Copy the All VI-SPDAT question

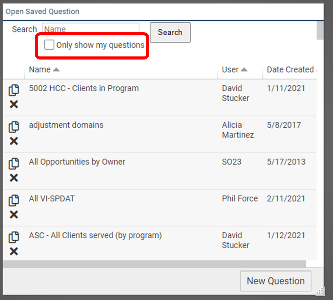pos(14,200)
